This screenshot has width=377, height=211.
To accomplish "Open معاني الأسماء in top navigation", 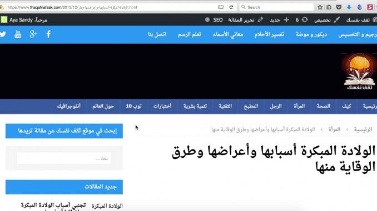I will (x=227, y=34).
